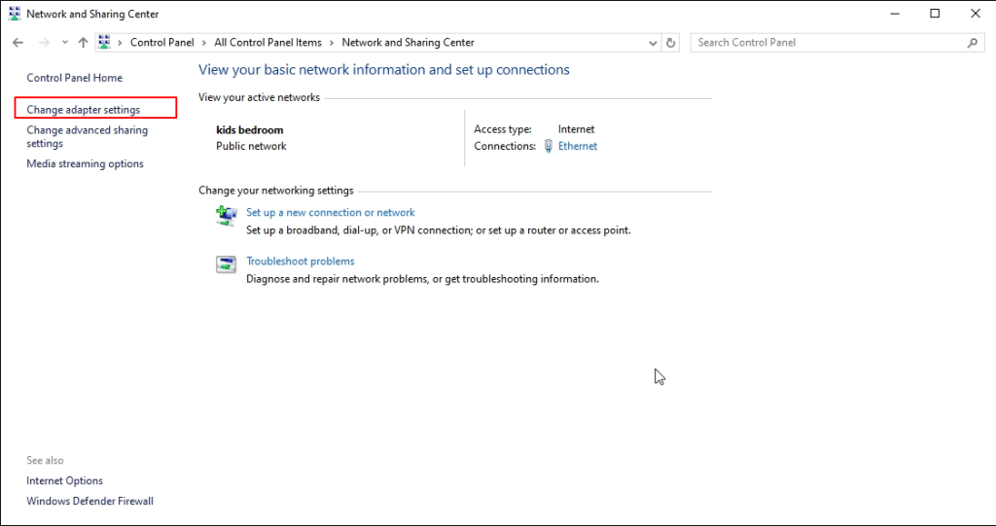Refresh the Network and Sharing Center view
The width and height of the screenshot is (996, 526).
tap(670, 43)
